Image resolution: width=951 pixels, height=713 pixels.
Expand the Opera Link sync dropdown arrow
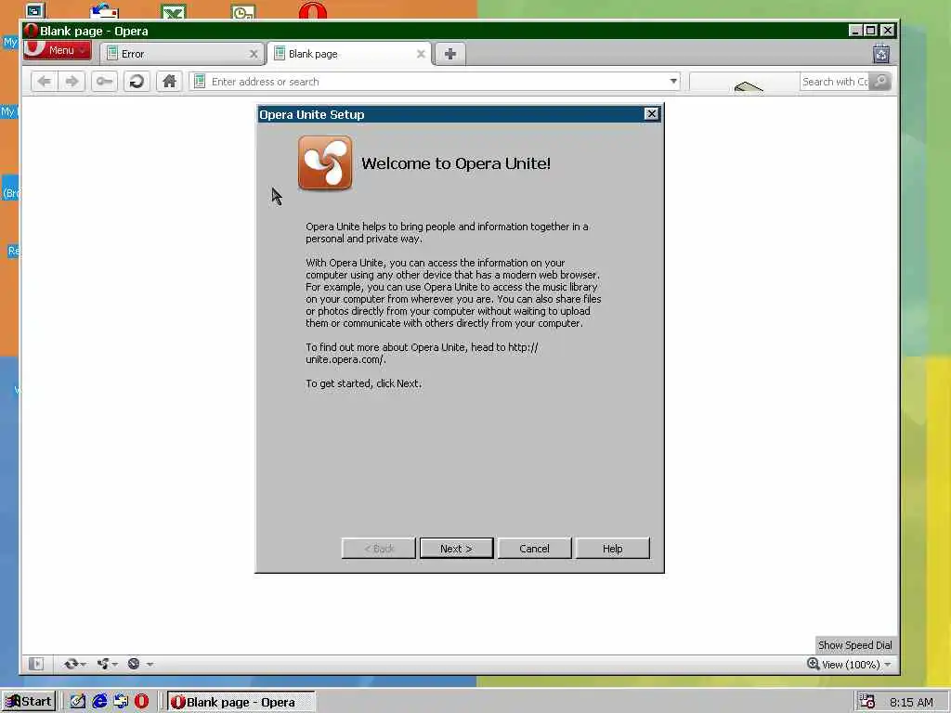coord(83,665)
